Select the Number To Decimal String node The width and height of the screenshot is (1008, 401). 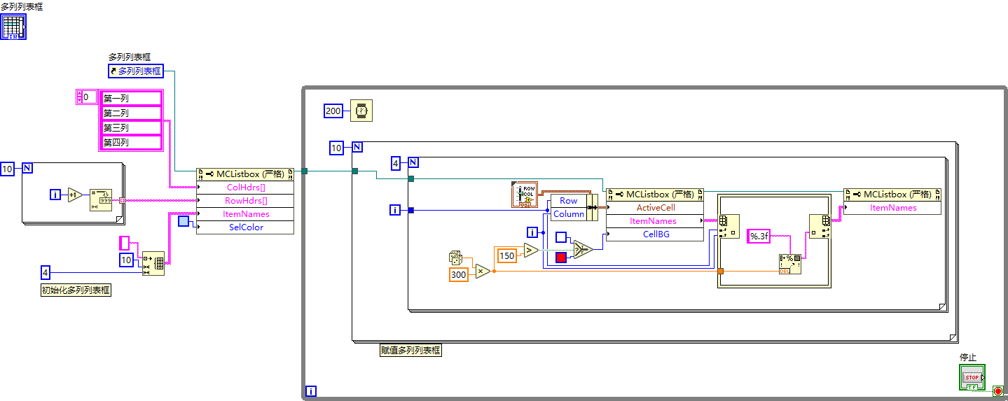101,199
